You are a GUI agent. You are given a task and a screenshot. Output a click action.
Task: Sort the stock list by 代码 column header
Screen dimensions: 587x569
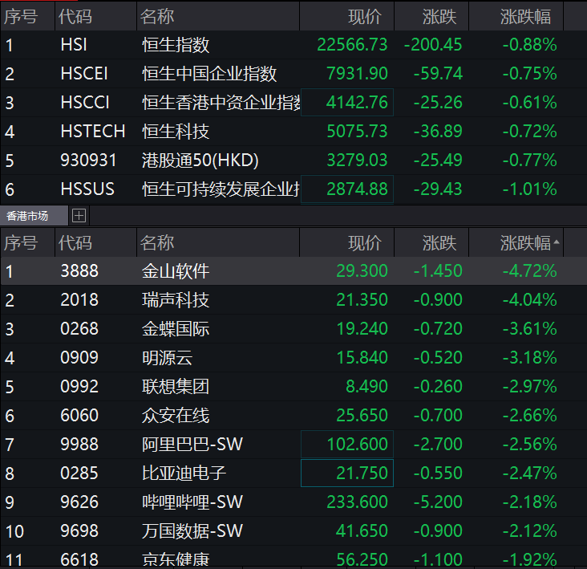coord(76,242)
